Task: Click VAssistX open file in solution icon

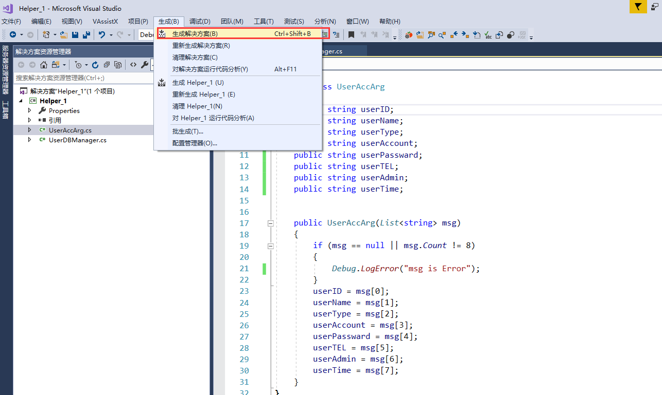Action: 420,35
